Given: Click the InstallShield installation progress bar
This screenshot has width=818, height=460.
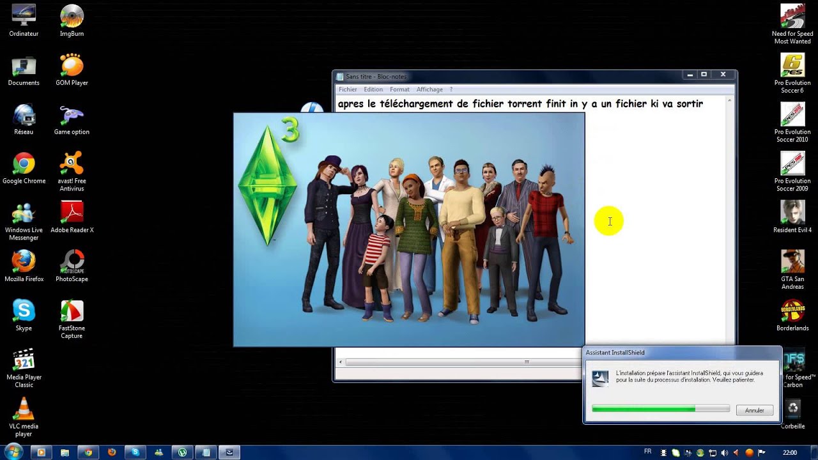Looking at the screenshot, I should (x=661, y=409).
